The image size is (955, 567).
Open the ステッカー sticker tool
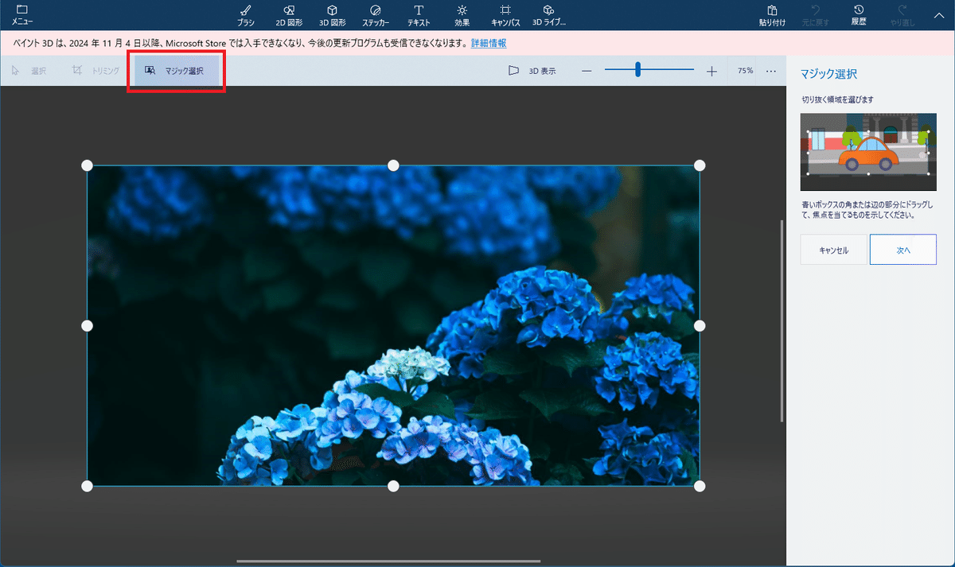pyautogui.click(x=376, y=14)
